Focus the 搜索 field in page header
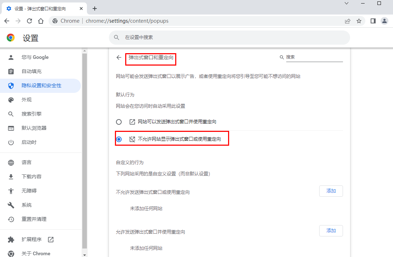393x257 pixels. tap(314, 57)
